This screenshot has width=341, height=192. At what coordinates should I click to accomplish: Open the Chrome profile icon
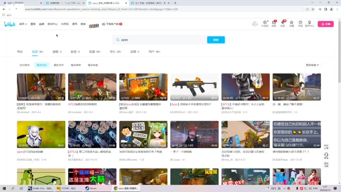coord(332,9)
